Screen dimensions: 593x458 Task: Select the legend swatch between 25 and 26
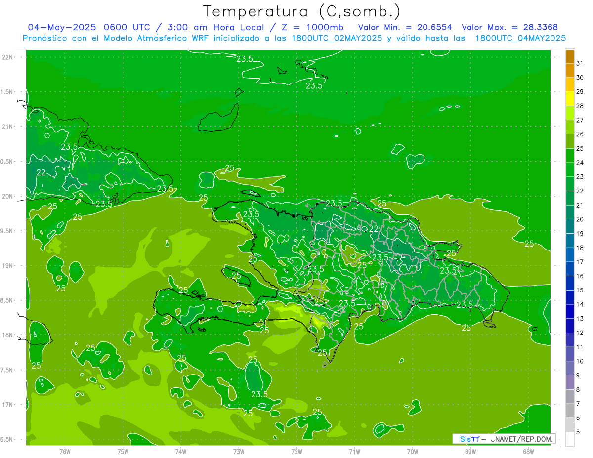(570, 141)
